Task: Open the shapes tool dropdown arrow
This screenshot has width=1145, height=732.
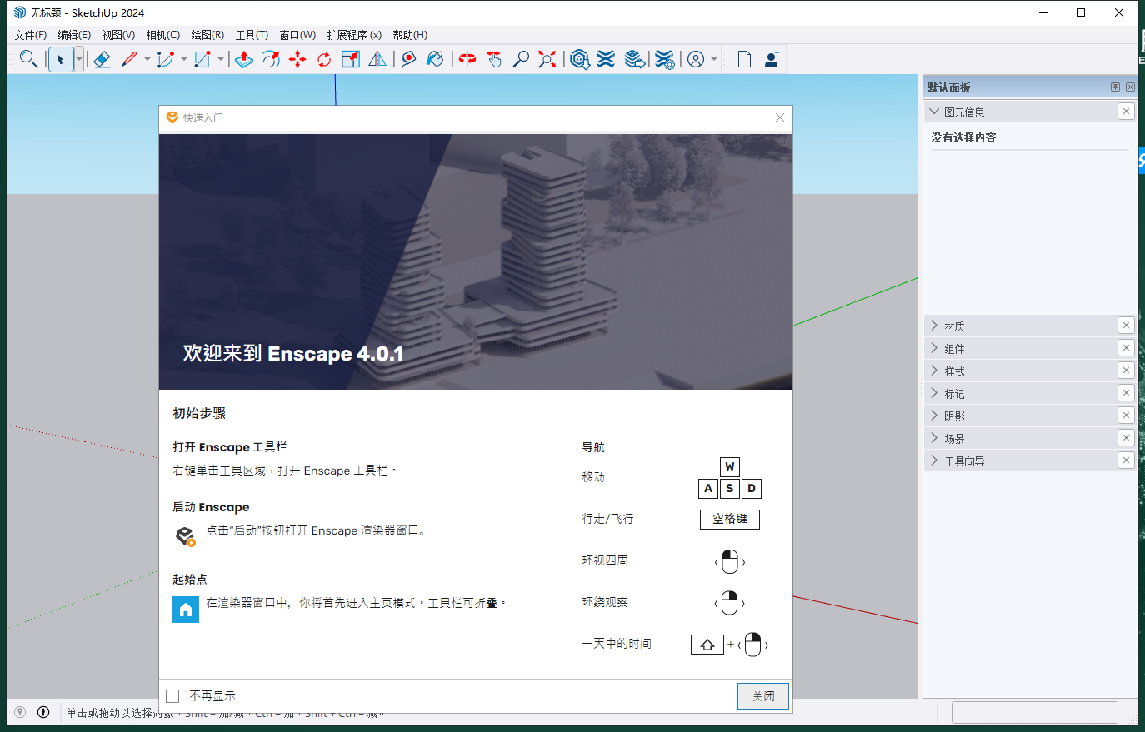Action: pos(219,59)
